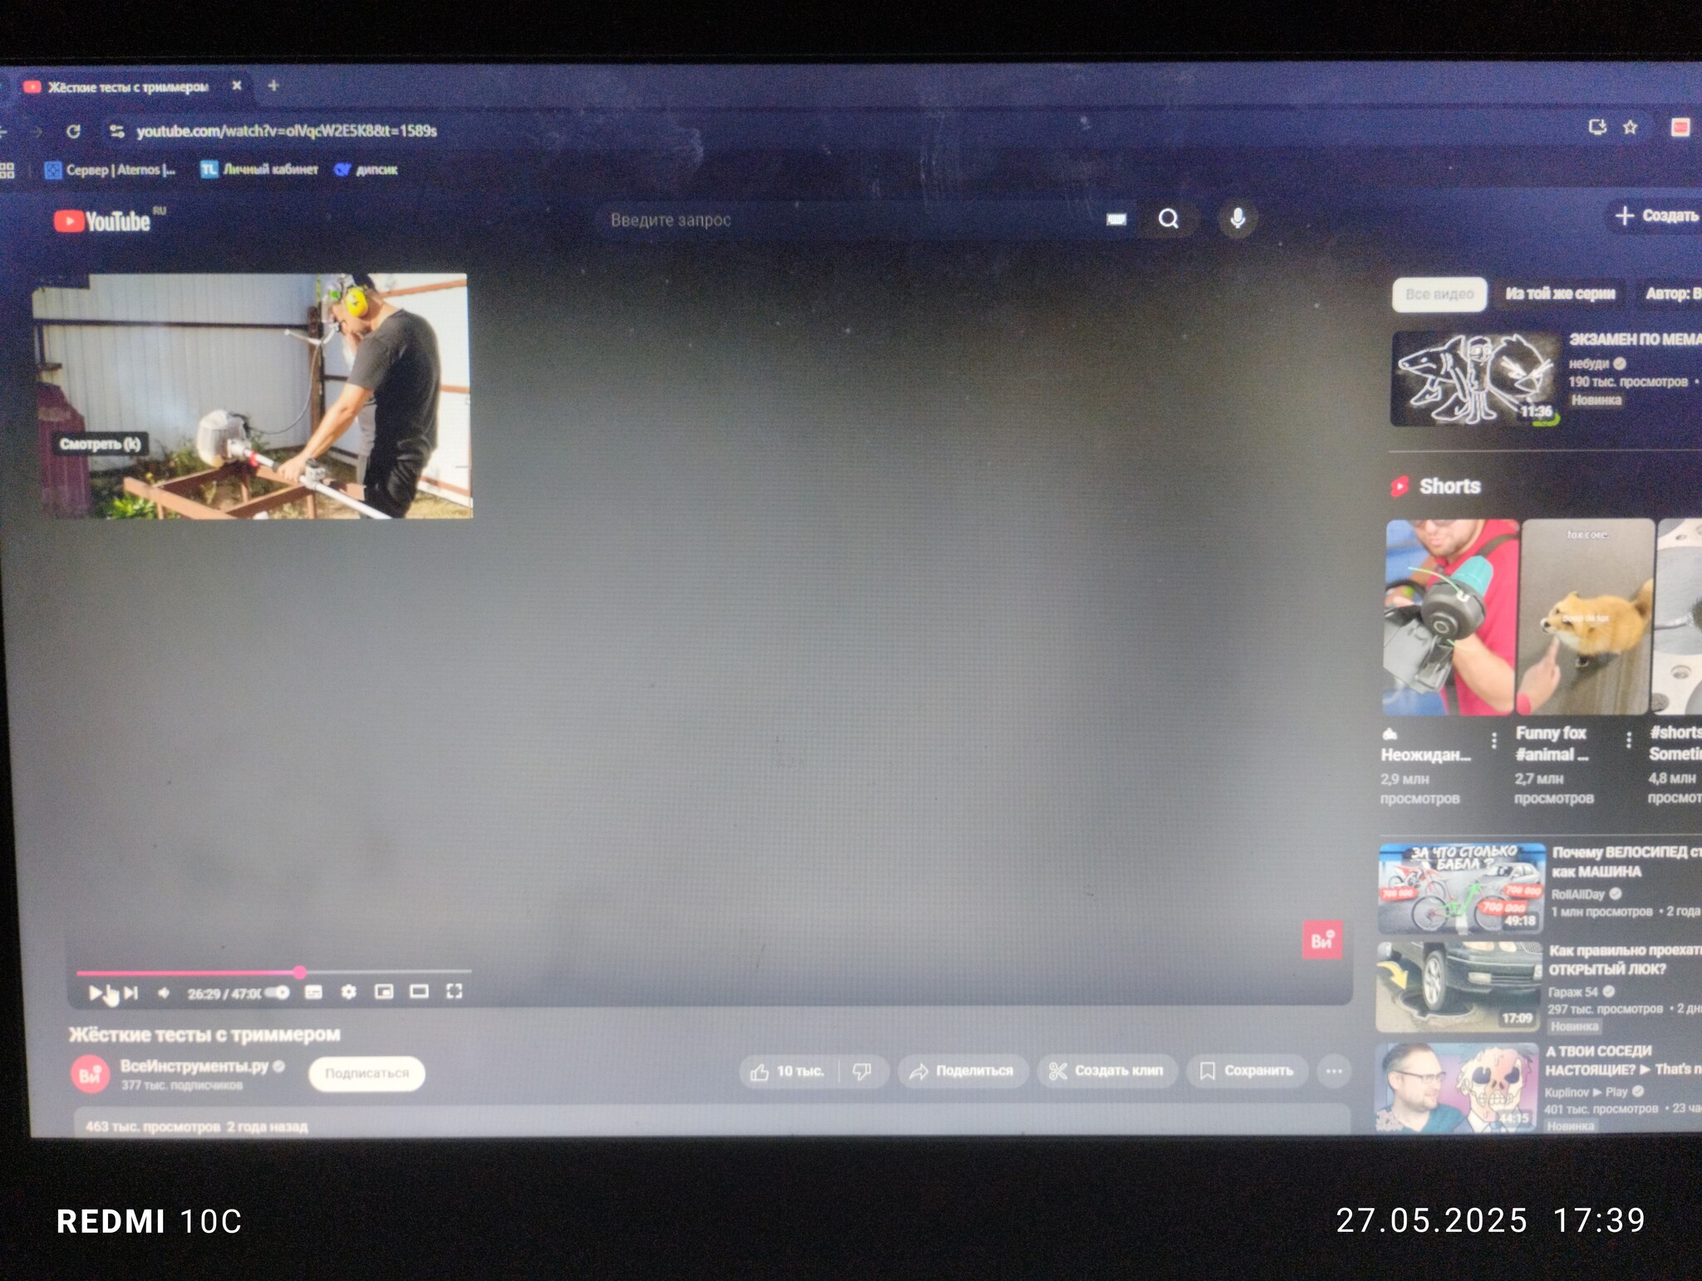This screenshot has height=1281, width=1702.
Task: Enable miniplayer mode
Action: coord(384,991)
